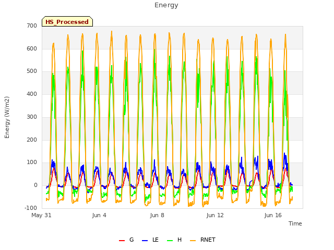Click the Energy chart title
The width and height of the screenshot is (334, 250).
pyautogui.click(x=166, y=5)
